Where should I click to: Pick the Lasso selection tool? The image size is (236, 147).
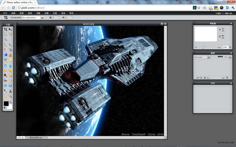10,34
